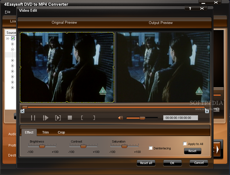Set trim end with right bracket

point(94,118)
